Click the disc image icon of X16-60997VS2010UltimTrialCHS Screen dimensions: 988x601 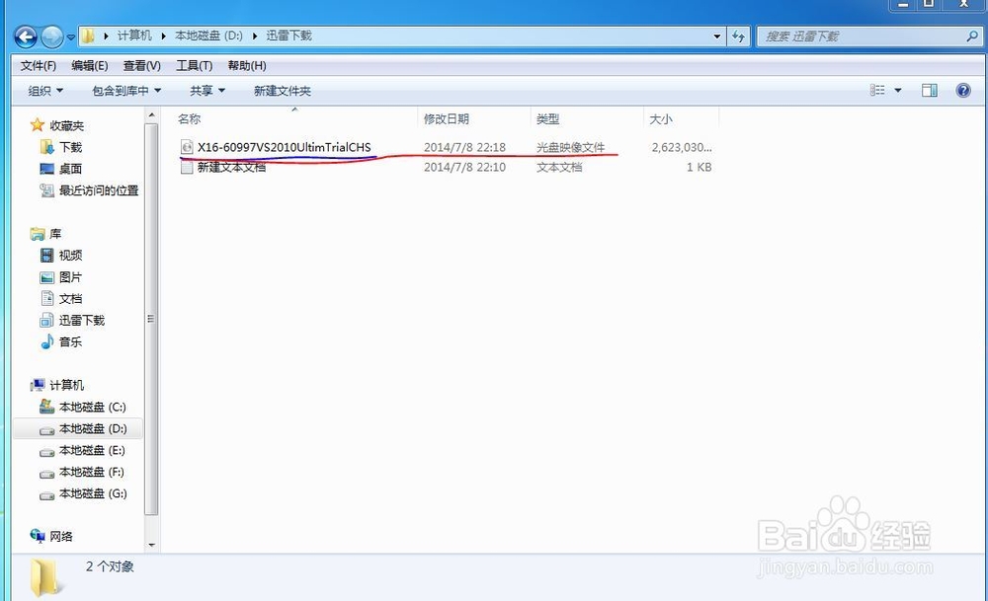pos(187,147)
